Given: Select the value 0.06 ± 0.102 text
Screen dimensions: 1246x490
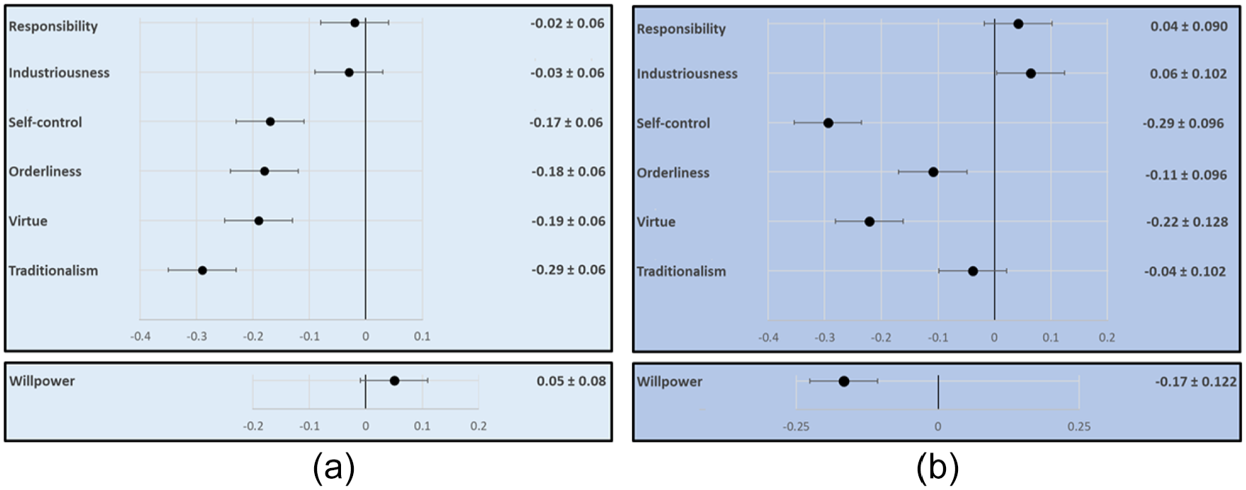Looking at the screenshot, I should coord(1189,74).
